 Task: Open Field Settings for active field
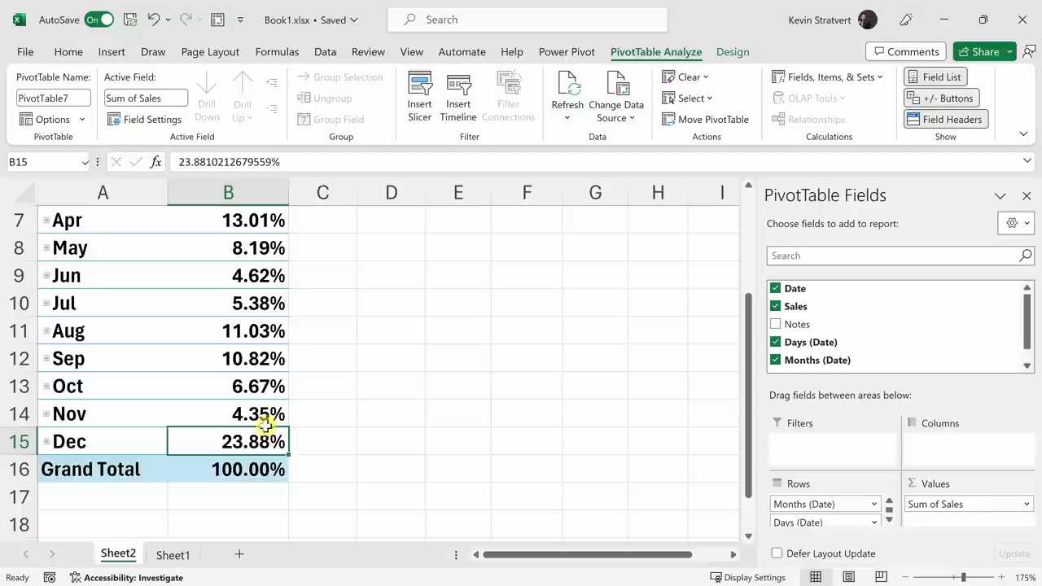pyautogui.click(x=145, y=119)
